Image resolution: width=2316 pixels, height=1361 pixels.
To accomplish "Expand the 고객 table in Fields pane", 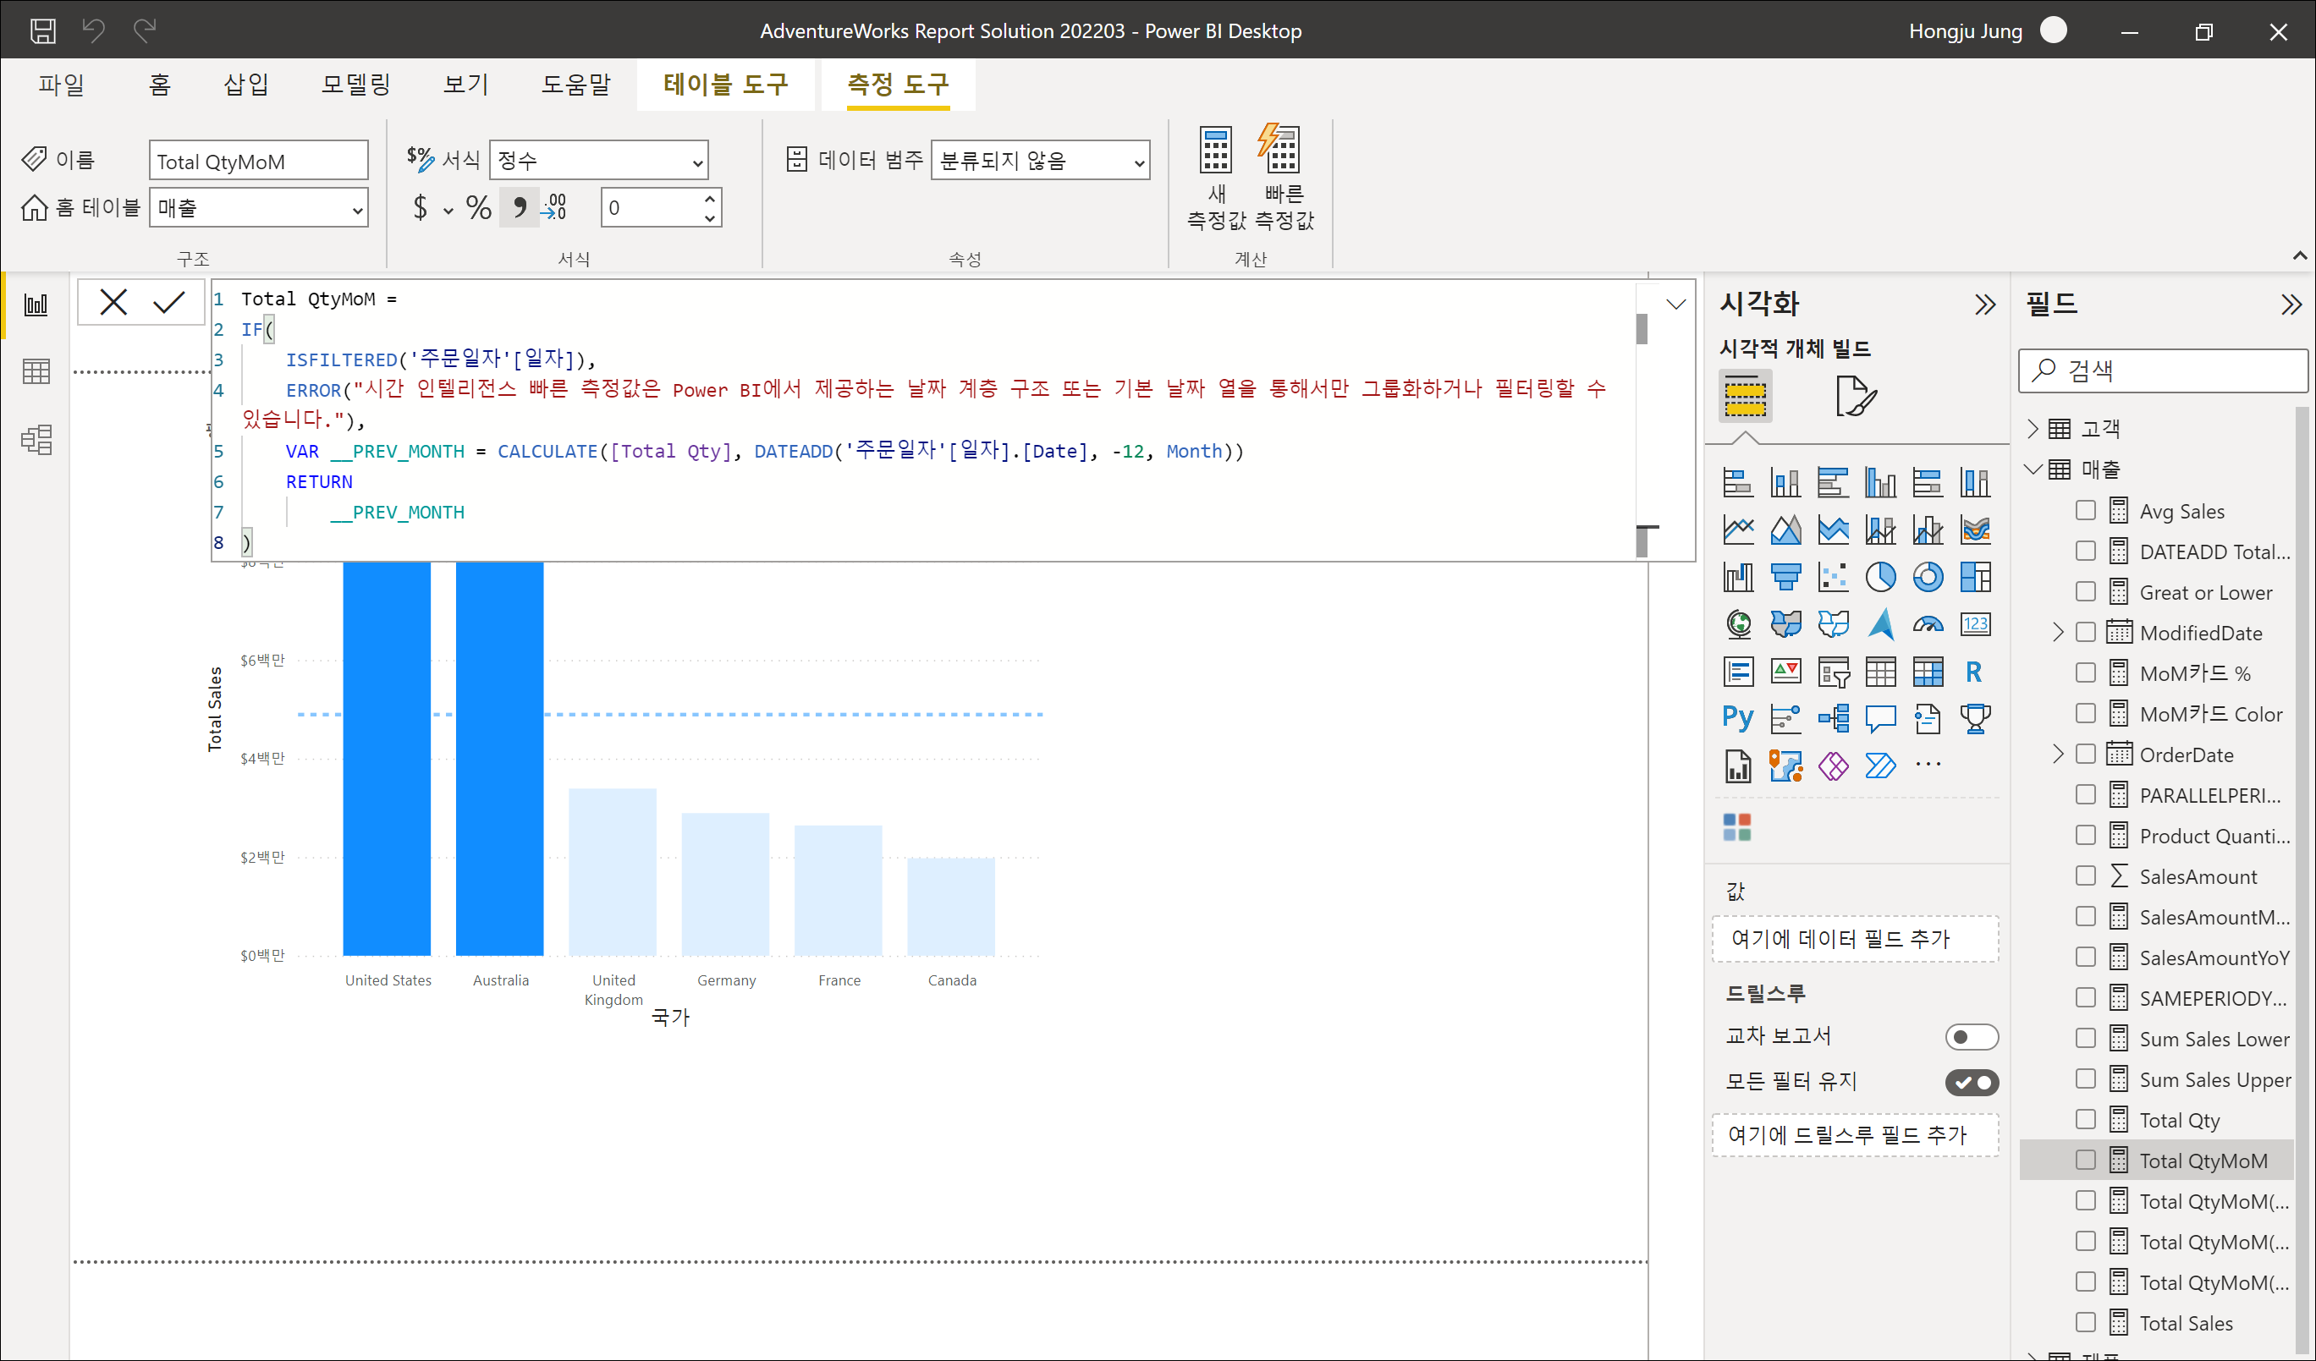I will (x=2033, y=428).
